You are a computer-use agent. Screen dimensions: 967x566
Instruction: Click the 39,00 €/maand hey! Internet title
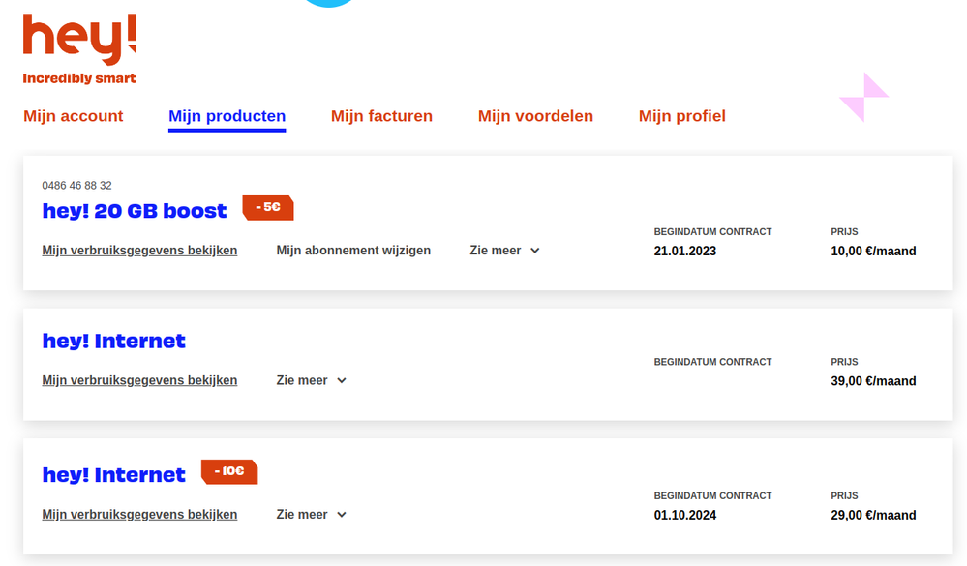point(113,341)
